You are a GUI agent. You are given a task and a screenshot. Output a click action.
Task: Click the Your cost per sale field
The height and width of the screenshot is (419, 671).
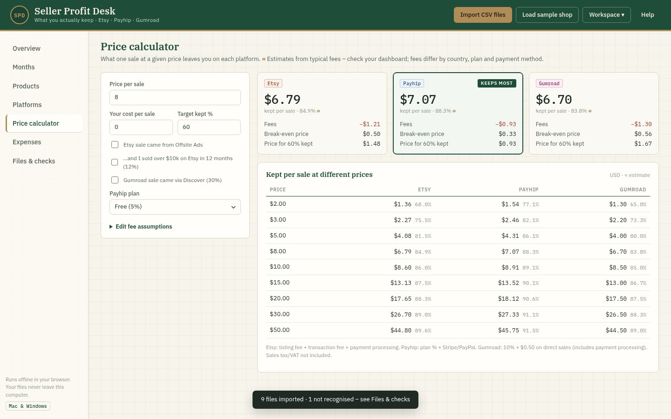pos(141,127)
